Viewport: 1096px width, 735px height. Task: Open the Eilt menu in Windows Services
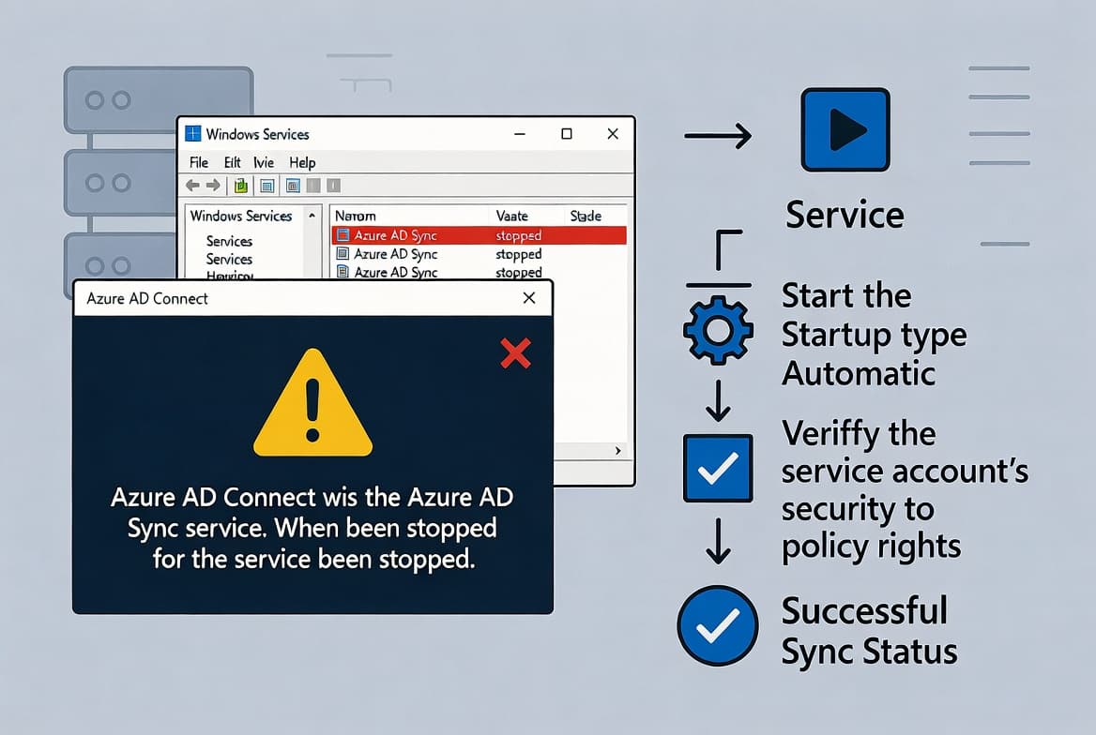coord(232,163)
